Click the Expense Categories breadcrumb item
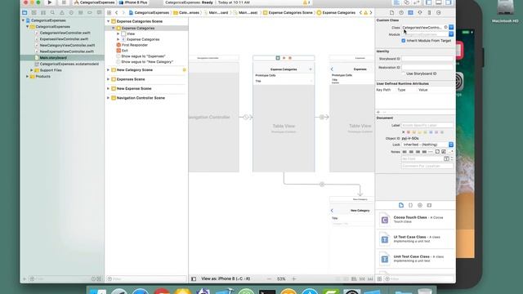 [336, 13]
